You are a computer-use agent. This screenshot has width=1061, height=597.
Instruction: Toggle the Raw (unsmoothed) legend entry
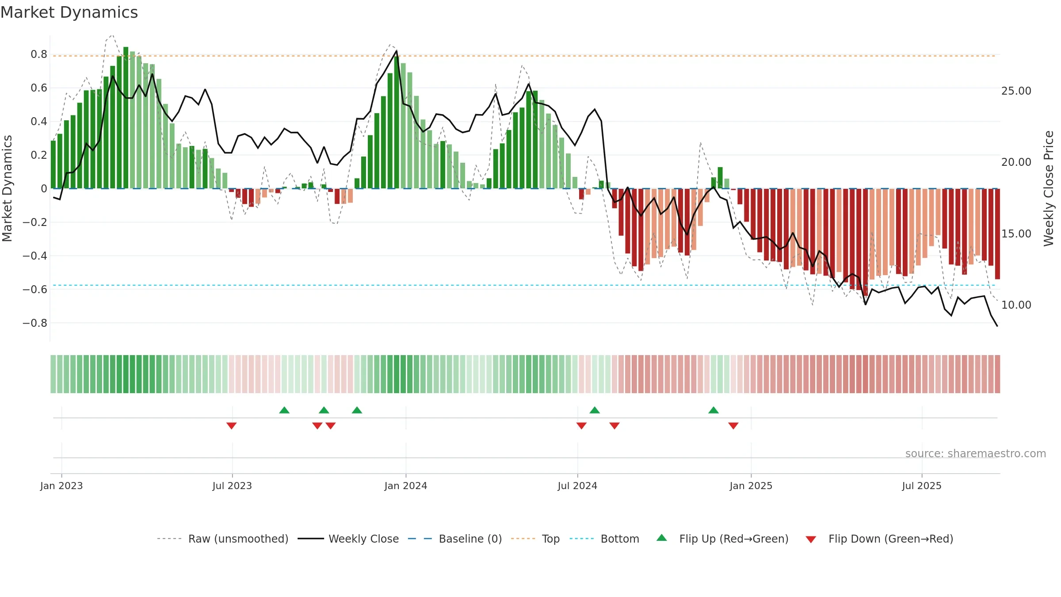click(222, 539)
